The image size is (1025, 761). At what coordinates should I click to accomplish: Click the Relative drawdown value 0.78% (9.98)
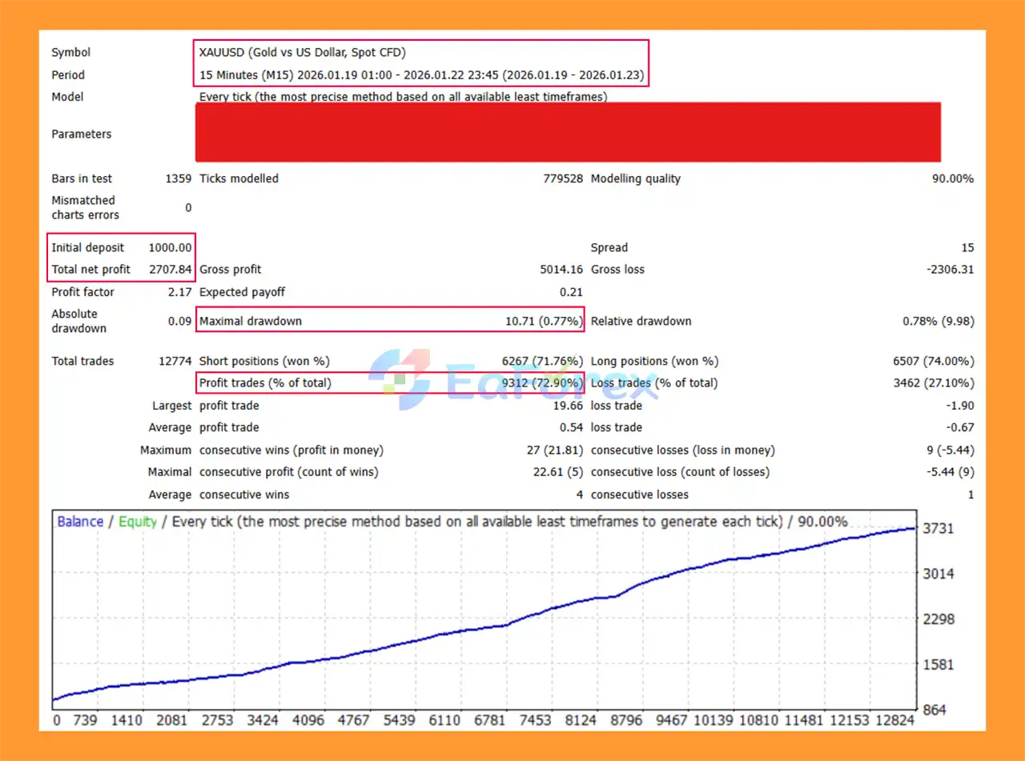(938, 322)
